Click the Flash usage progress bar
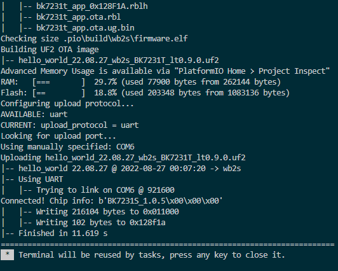338x271 pixels. tap(58, 93)
